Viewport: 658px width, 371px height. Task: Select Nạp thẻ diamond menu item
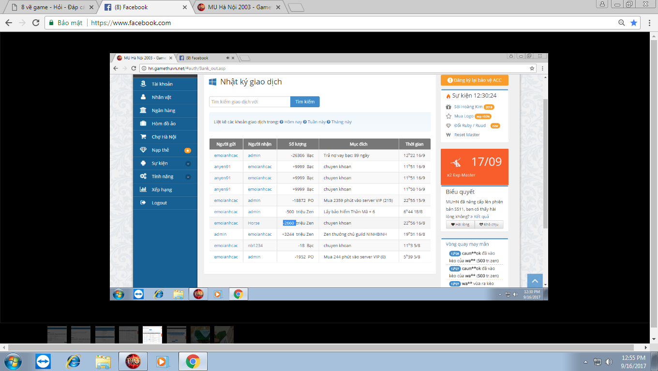[161, 150]
